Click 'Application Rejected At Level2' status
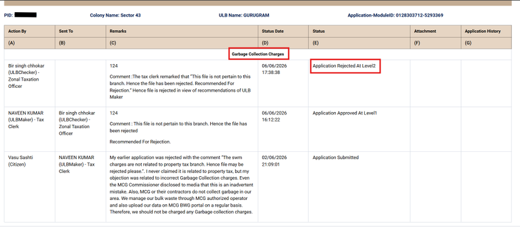520x227 pixels. tap(344, 66)
